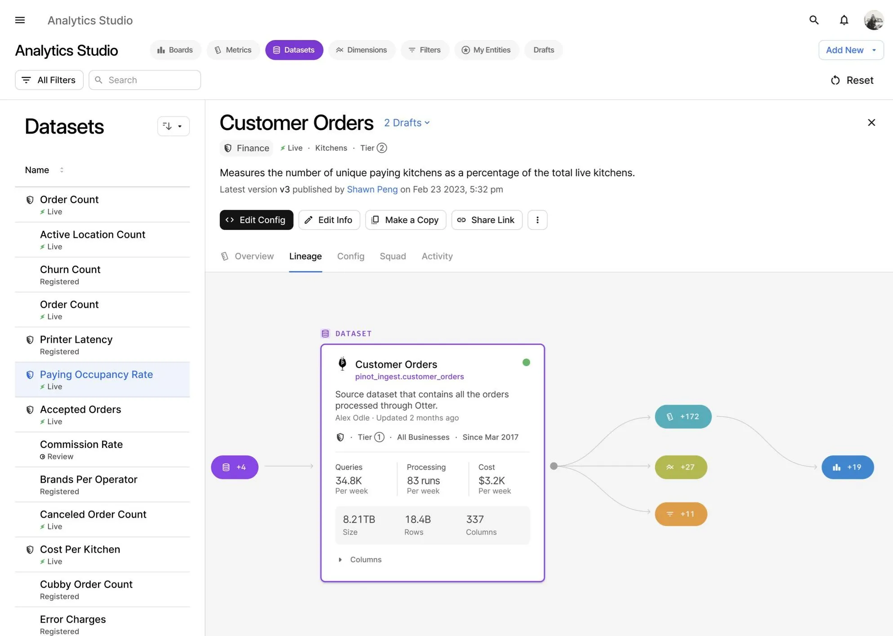This screenshot has height=636, width=893.
Task: Open the Drafts tab
Action: (544, 50)
